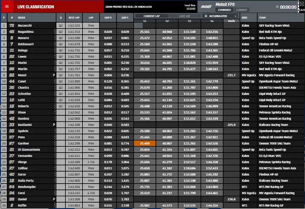Select rider Schrotter
This screenshot has width=305, height=209.
click(x=24, y=94)
